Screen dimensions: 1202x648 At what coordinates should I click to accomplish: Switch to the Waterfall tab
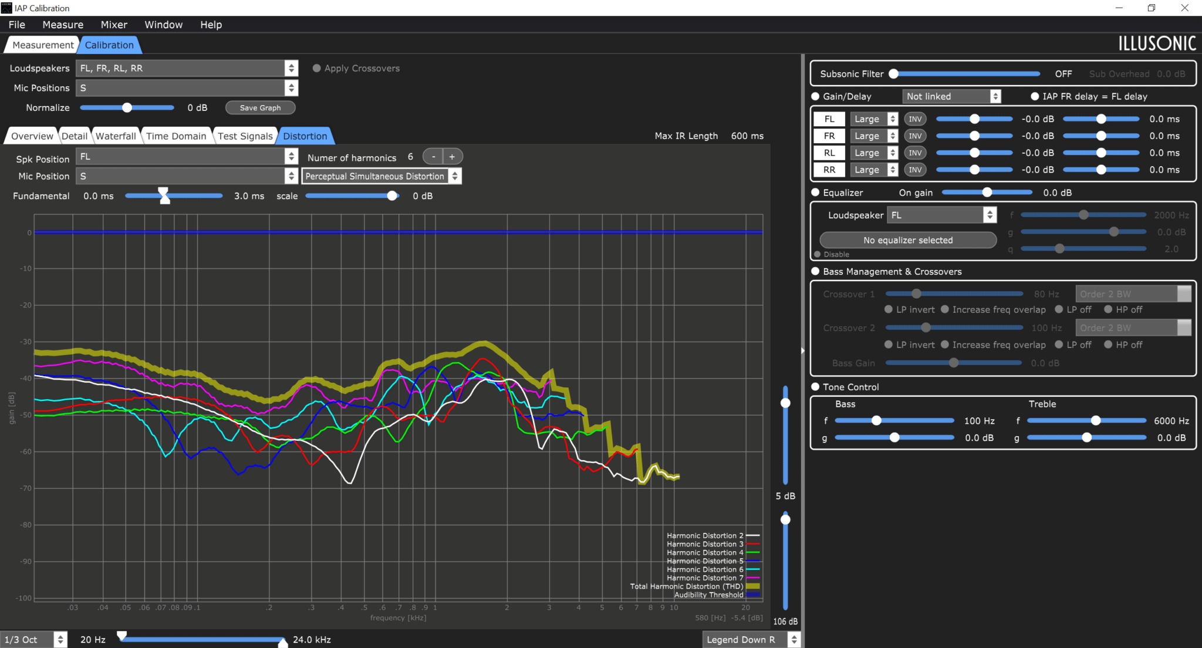(x=116, y=136)
